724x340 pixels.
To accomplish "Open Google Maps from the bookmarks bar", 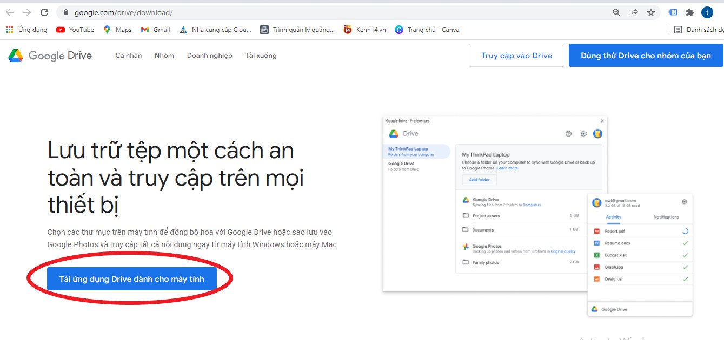I will coord(117,30).
